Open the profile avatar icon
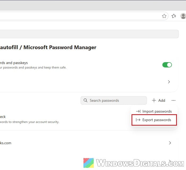 pos(183,16)
